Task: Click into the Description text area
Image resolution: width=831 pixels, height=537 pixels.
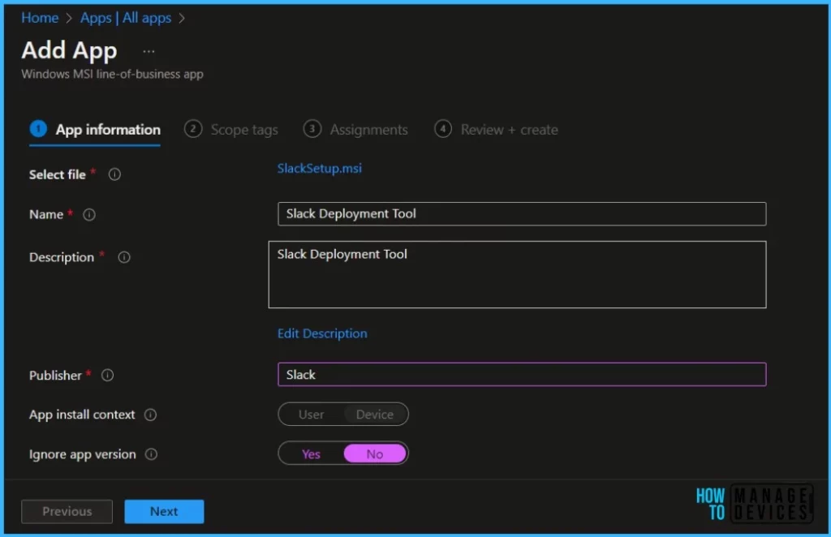Action: 517,274
